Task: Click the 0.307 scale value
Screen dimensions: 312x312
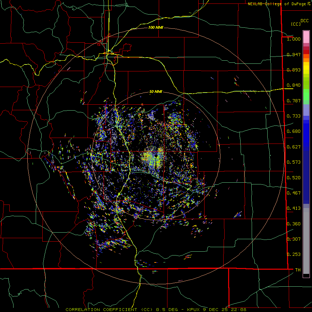Action: [x=294, y=239]
